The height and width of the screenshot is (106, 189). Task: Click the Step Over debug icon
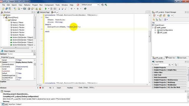pyautogui.click(x=62, y=9)
